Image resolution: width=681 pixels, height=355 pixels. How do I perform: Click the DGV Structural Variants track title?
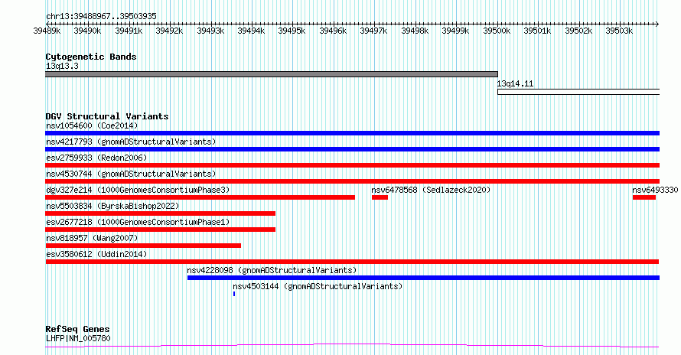pyautogui.click(x=107, y=116)
